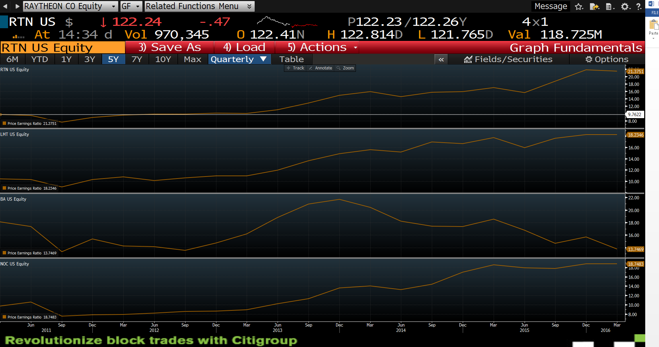The width and height of the screenshot is (659, 347).
Task: Open the terminal settings gear
Action: click(x=625, y=6)
